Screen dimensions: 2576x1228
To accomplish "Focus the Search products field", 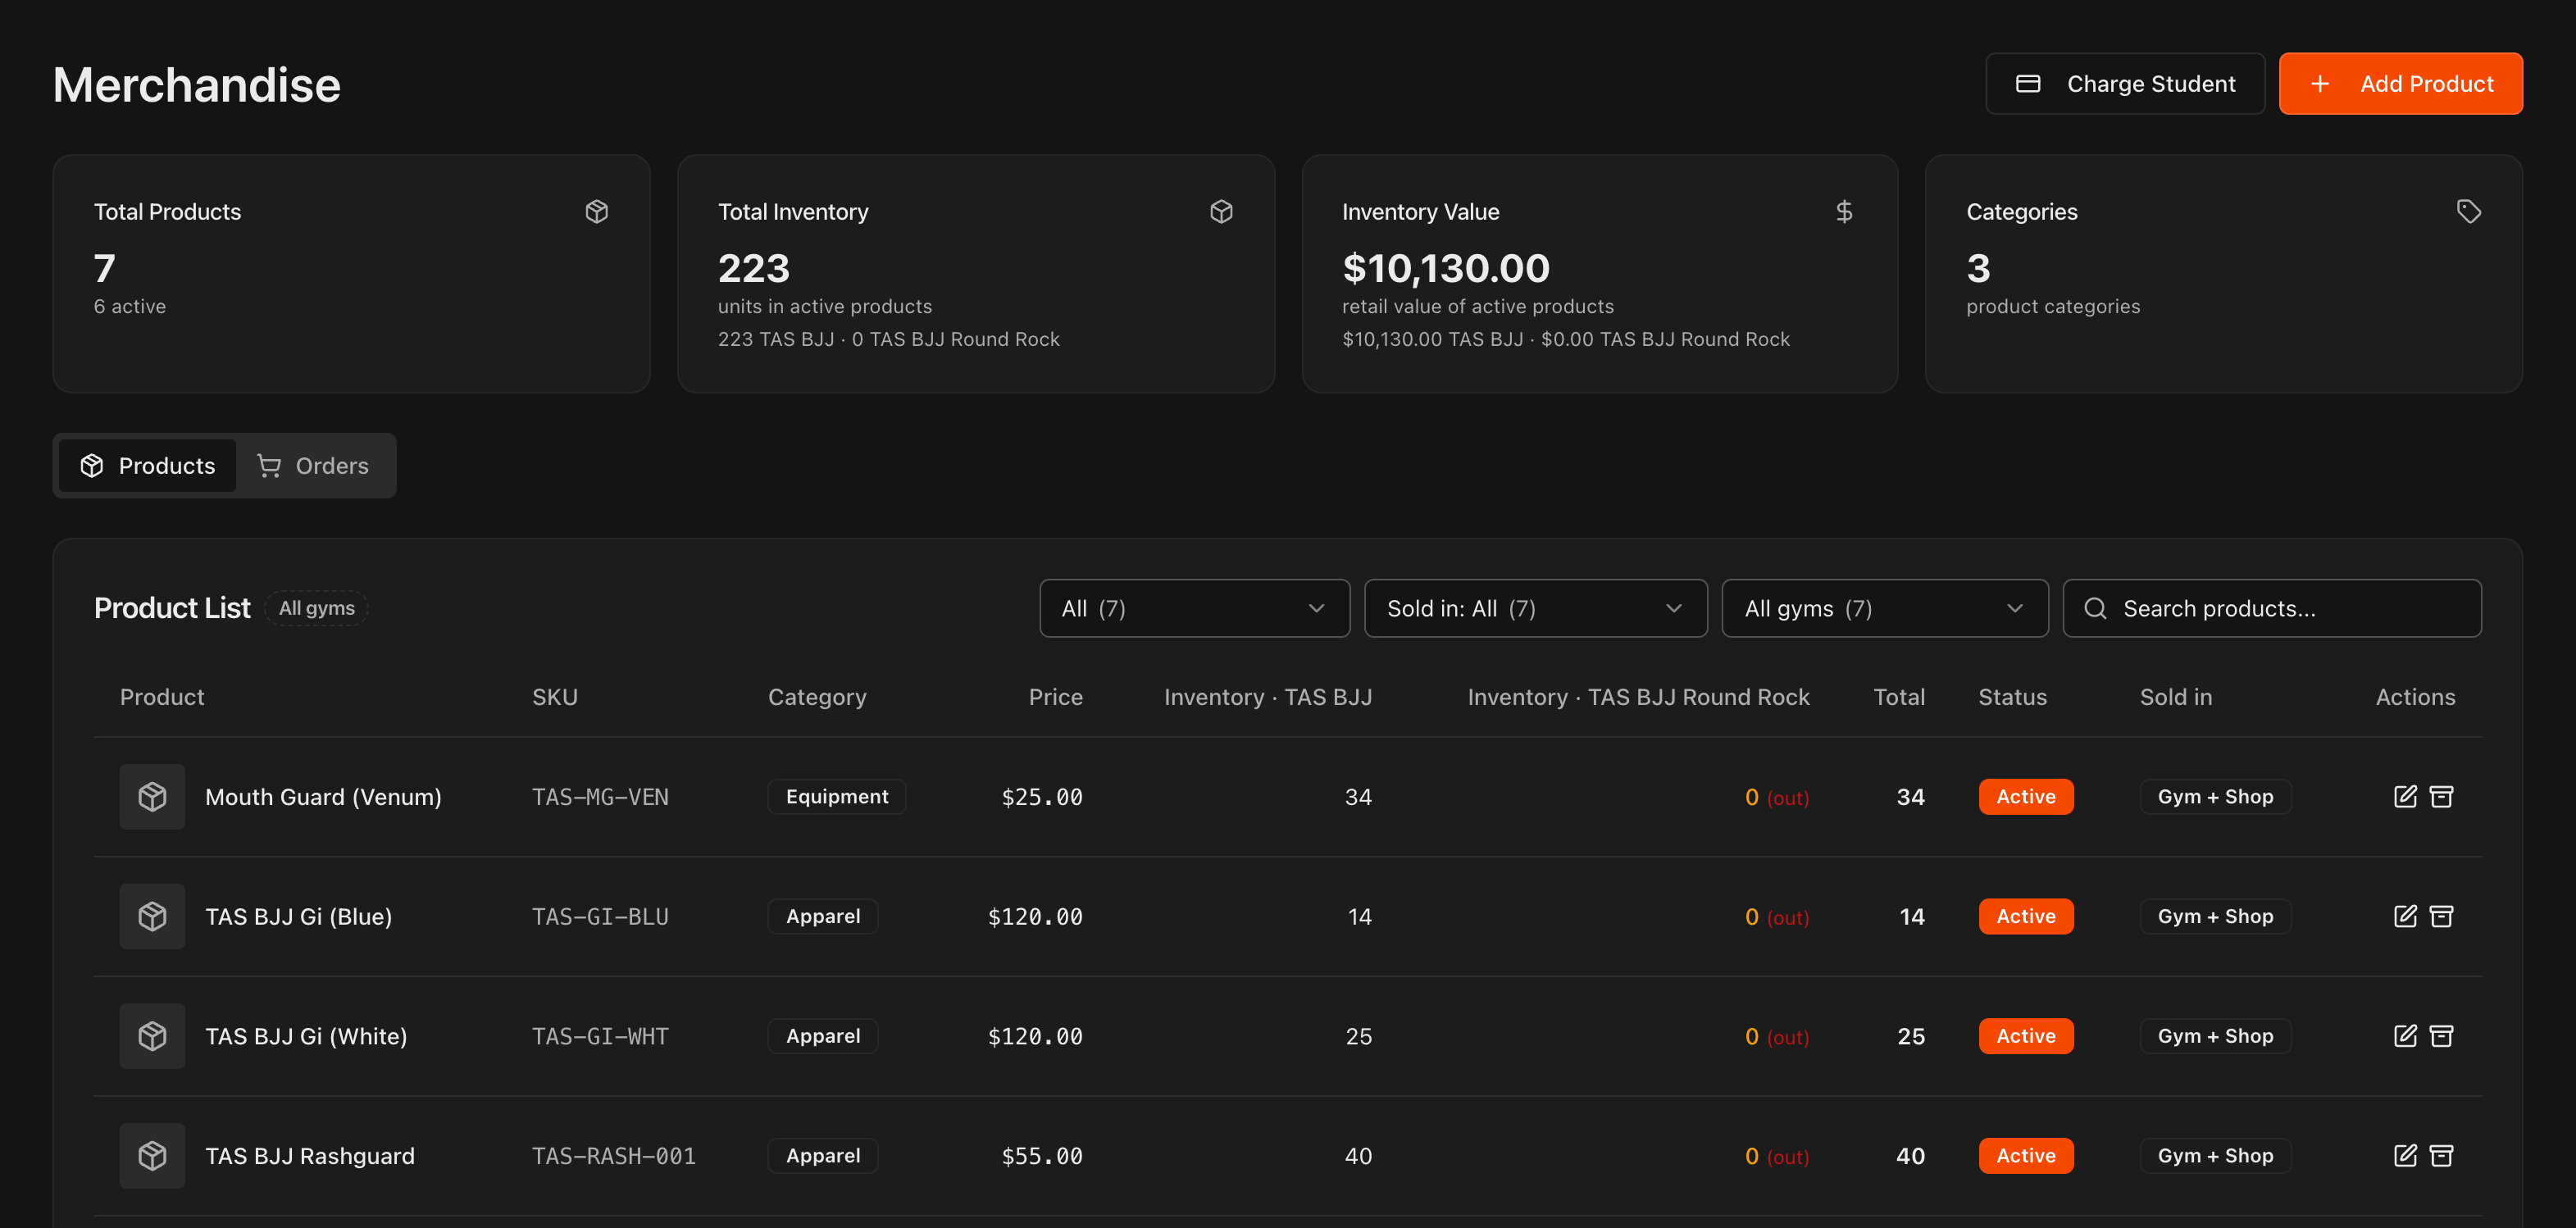I will pos(2272,608).
